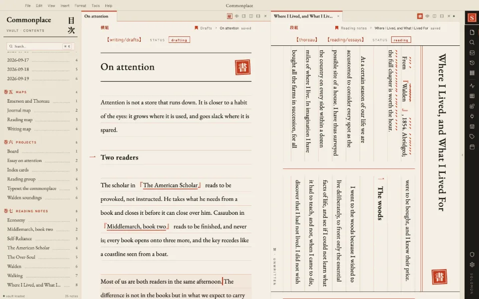This screenshot has height=299, width=479.
Task: Open Walden soundings project note
Action: (42, 198)
